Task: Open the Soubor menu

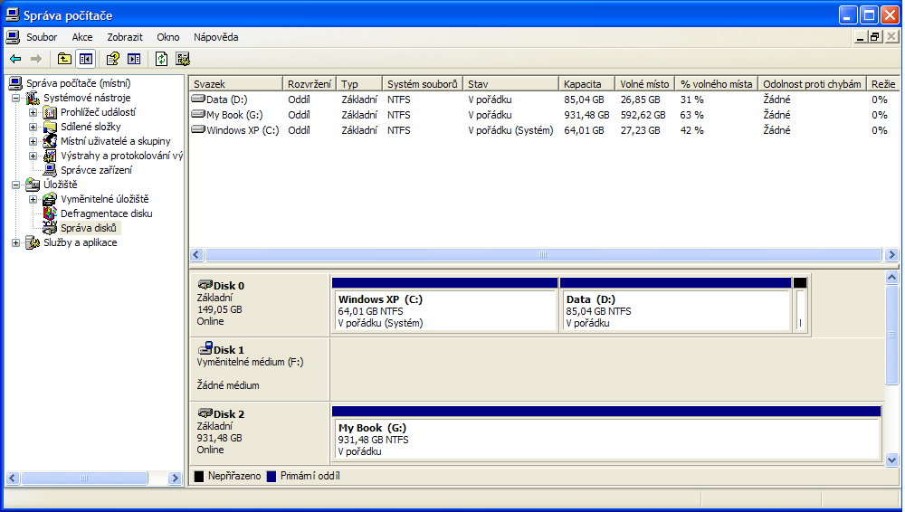Action: point(42,37)
